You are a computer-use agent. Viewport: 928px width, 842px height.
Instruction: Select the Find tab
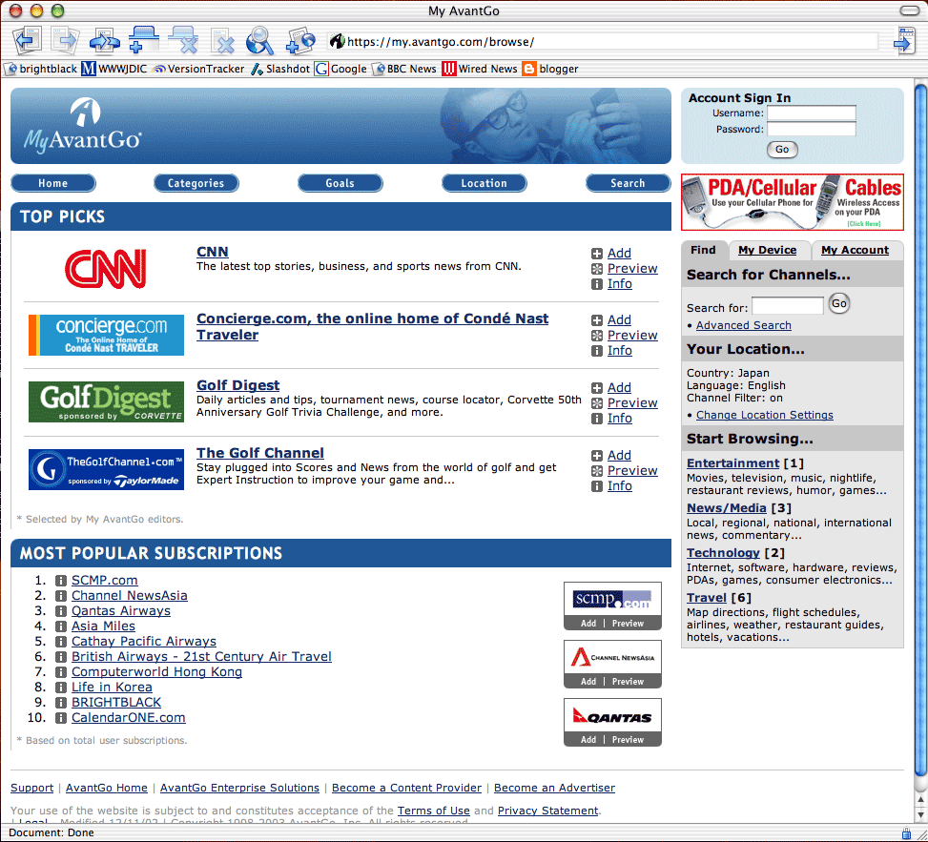(703, 250)
